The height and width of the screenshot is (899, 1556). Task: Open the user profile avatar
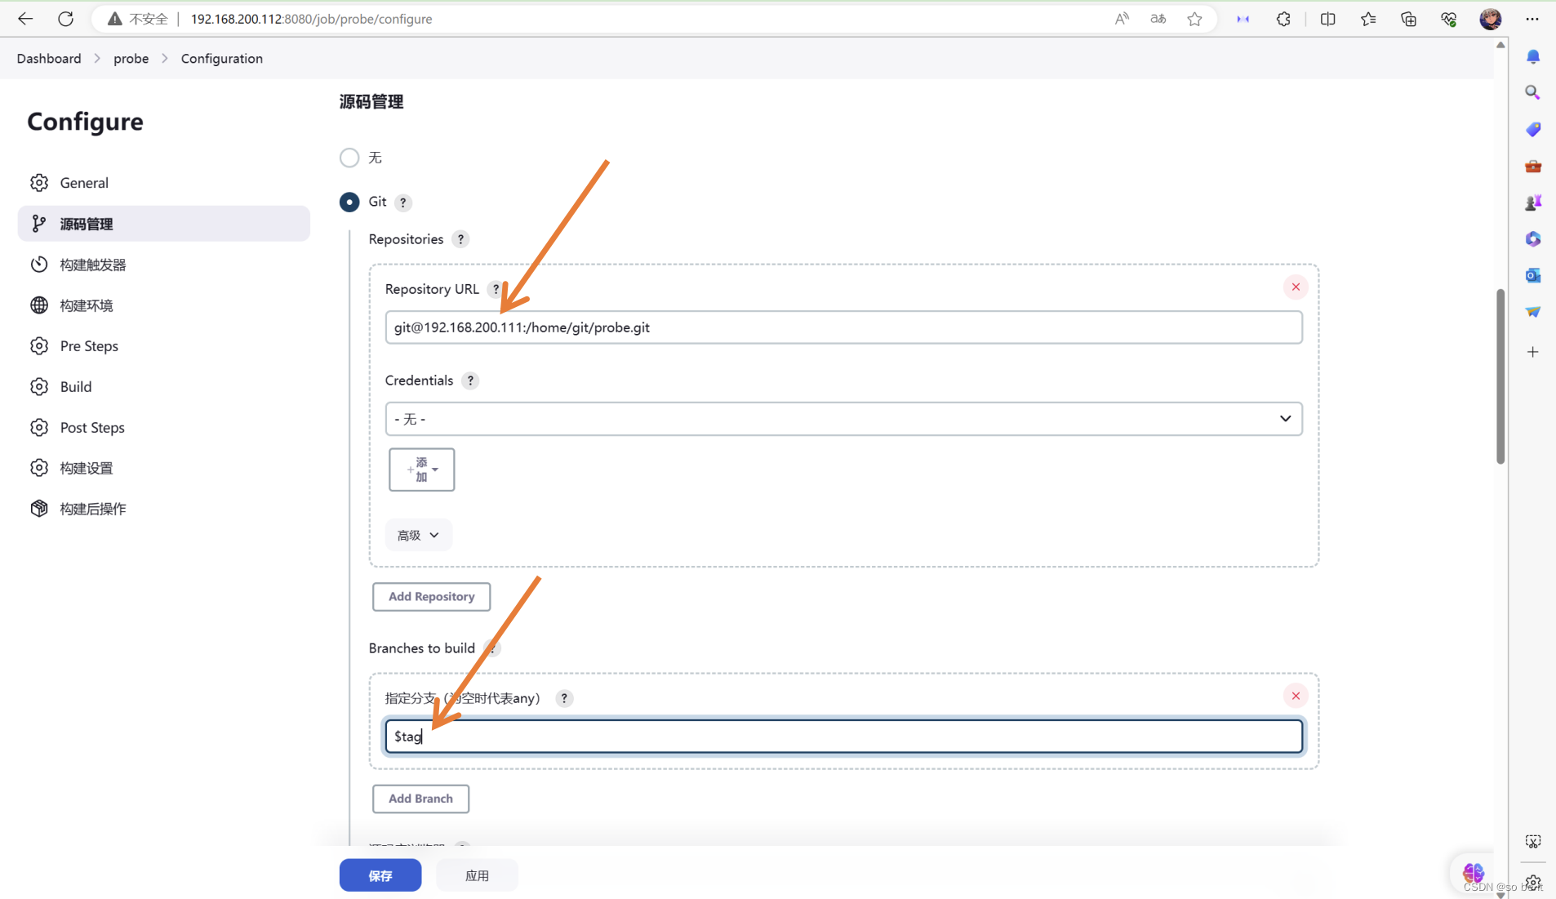point(1490,19)
